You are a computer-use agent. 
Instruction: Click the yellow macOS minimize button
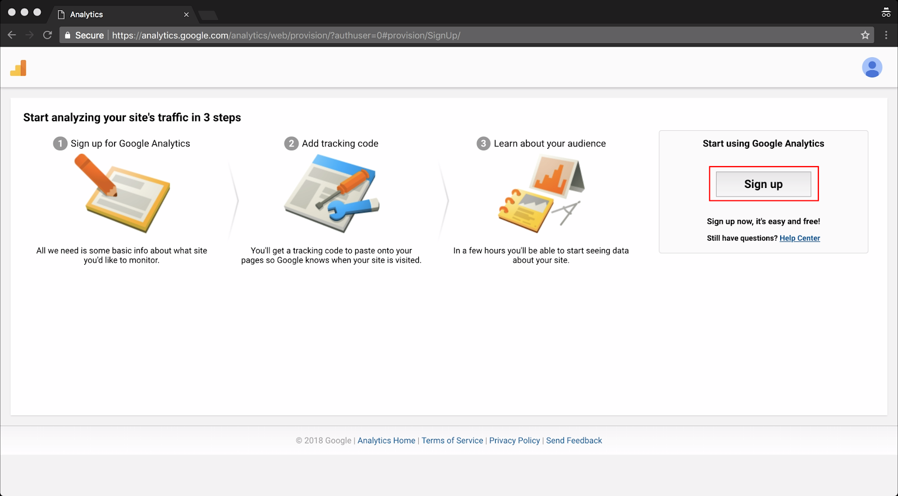tap(24, 12)
